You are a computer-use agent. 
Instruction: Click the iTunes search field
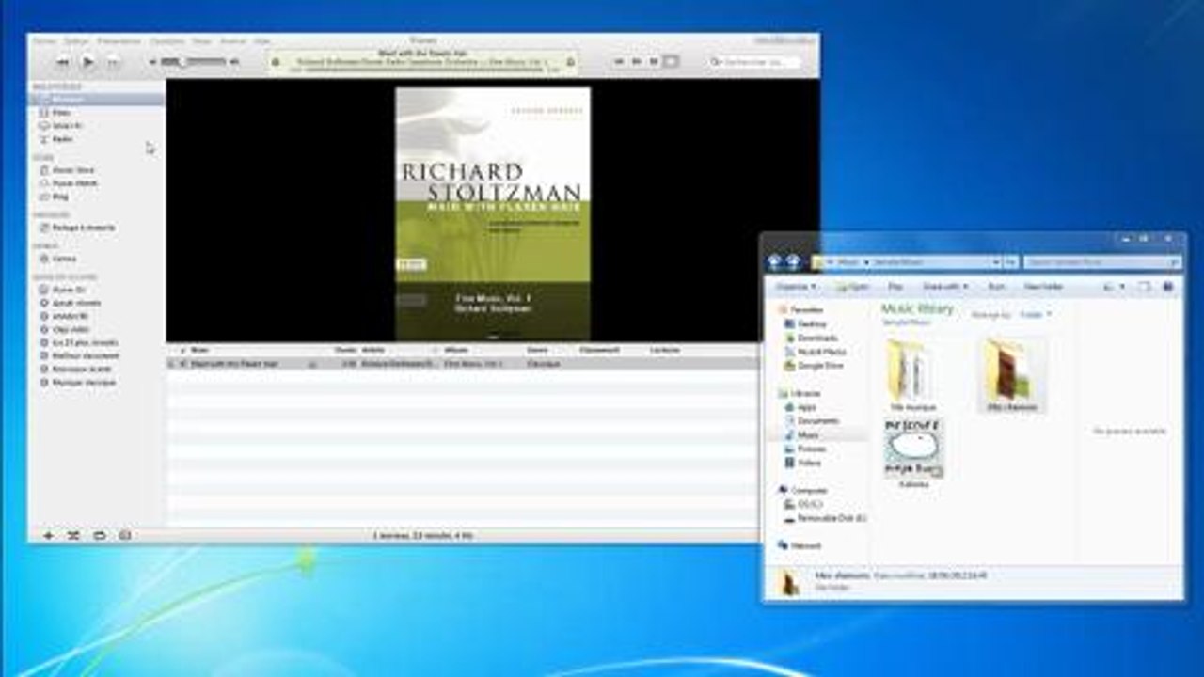click(754, 62)
